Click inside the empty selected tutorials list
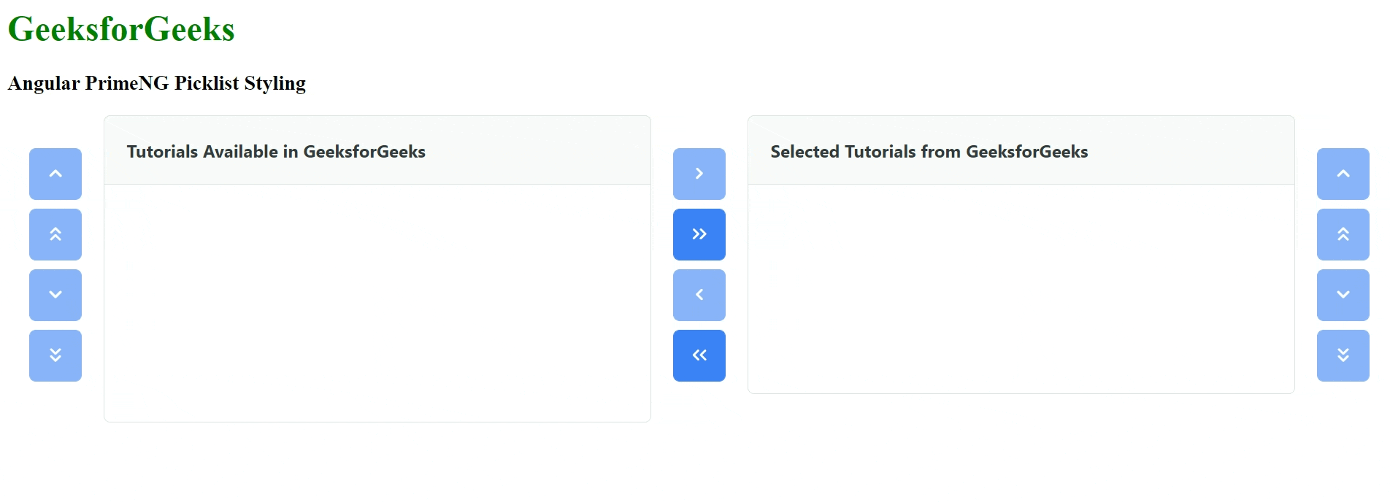The image size is (1390, 502). point(1021,288)
